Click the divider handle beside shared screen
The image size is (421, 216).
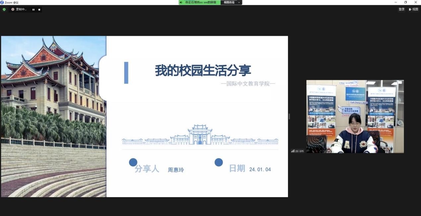[289, 116]
